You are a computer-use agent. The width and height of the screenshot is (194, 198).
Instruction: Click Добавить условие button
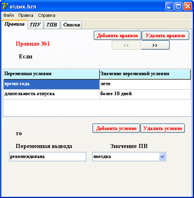tap(116, 128)
